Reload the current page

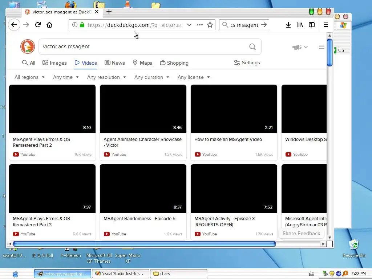pos(38,25)
